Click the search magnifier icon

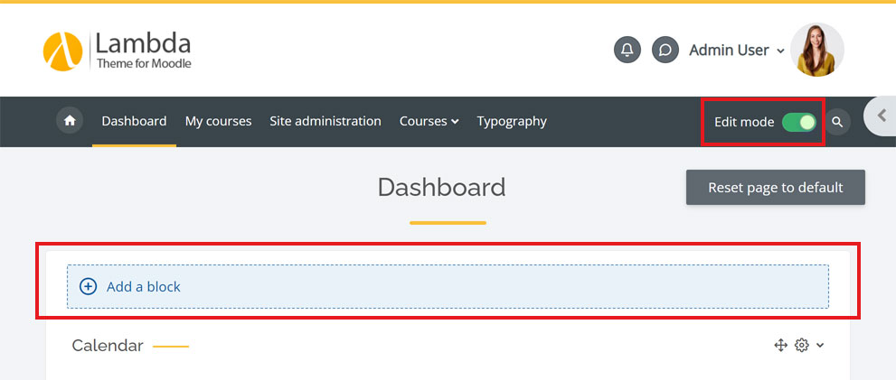click(x=837, y=122)
